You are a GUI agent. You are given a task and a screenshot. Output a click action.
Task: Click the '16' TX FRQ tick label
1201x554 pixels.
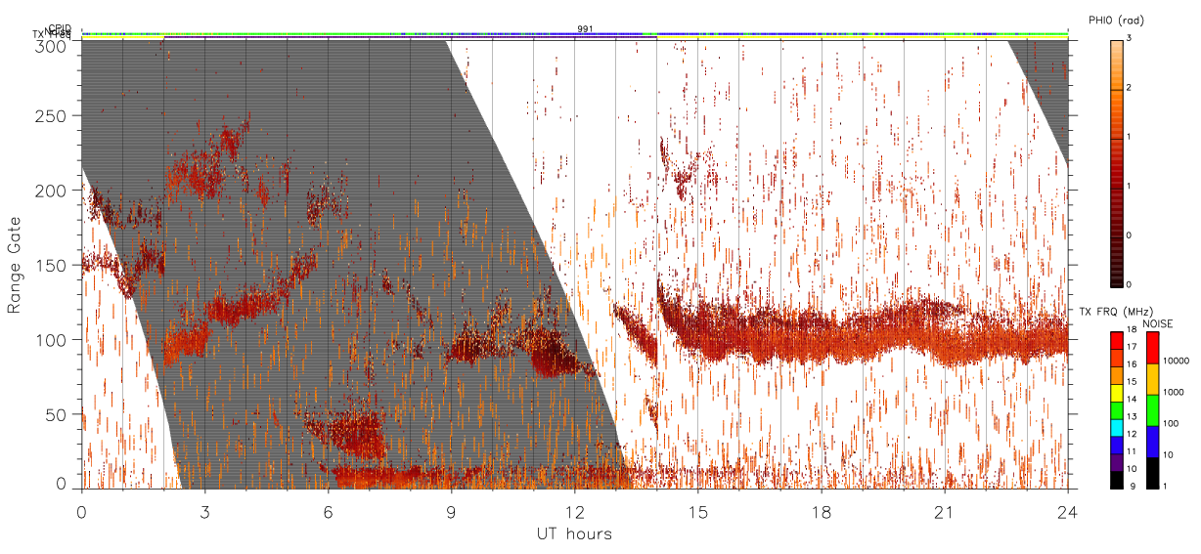pyautogui.click(x=1132, y=364)
